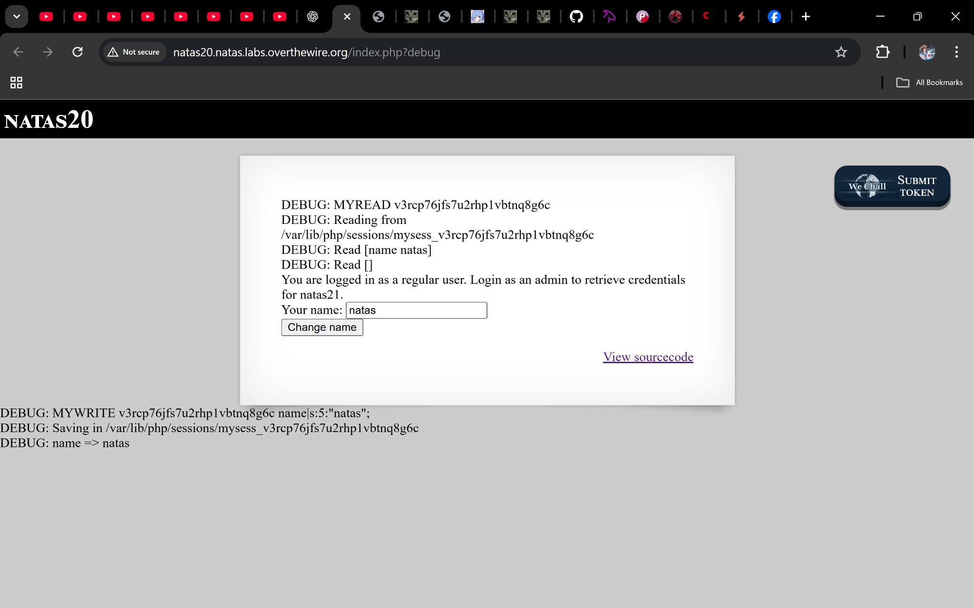Screen dimensions: 974x608
Task: Click the Not secure site info chip
Action: click(134, 52)
